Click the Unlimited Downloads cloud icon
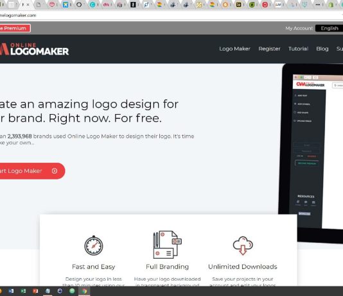This screenshot has height=296, width=343. click(243, 245)
